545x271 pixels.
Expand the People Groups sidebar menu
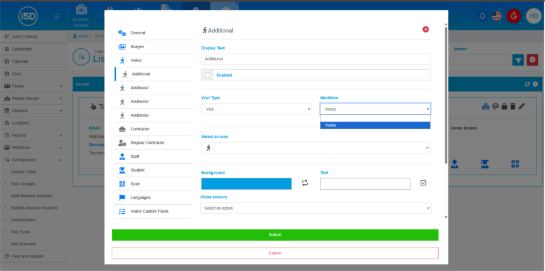tap(33, 98)
